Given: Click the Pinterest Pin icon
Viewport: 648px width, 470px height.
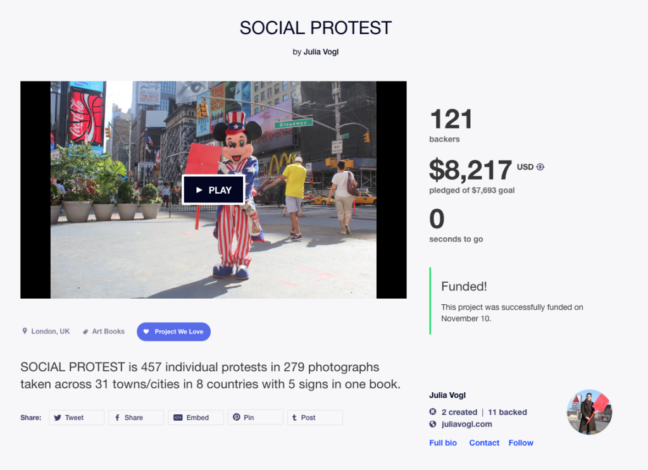Looking at the screenshot, I should tap(237, 417).
